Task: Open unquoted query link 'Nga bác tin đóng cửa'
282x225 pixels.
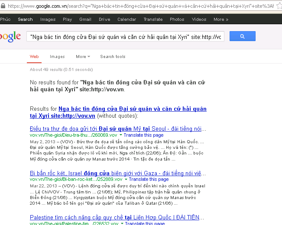Action: (118, 112)
